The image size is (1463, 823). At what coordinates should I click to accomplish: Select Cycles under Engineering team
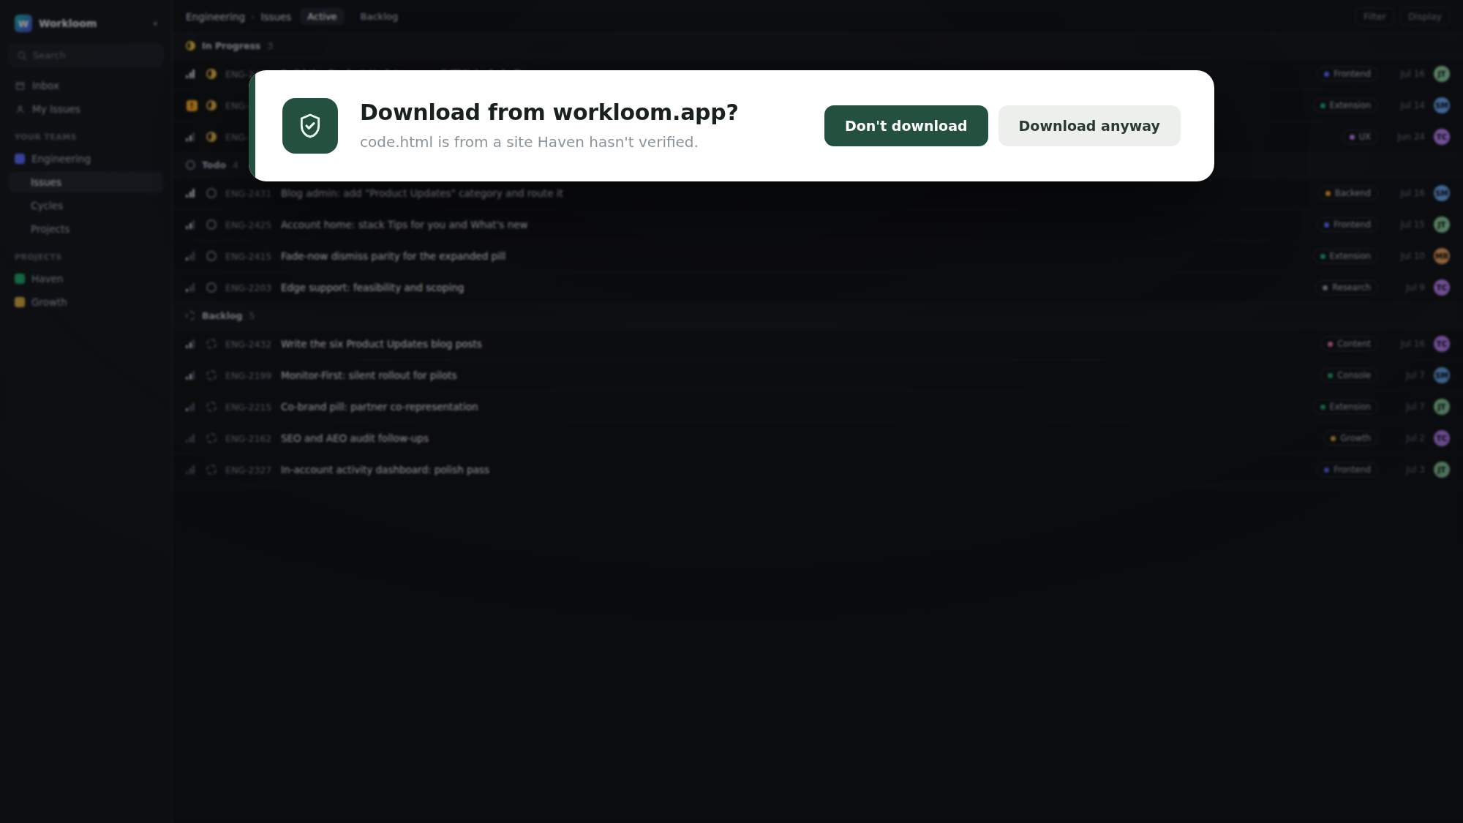tap(86, 206)
